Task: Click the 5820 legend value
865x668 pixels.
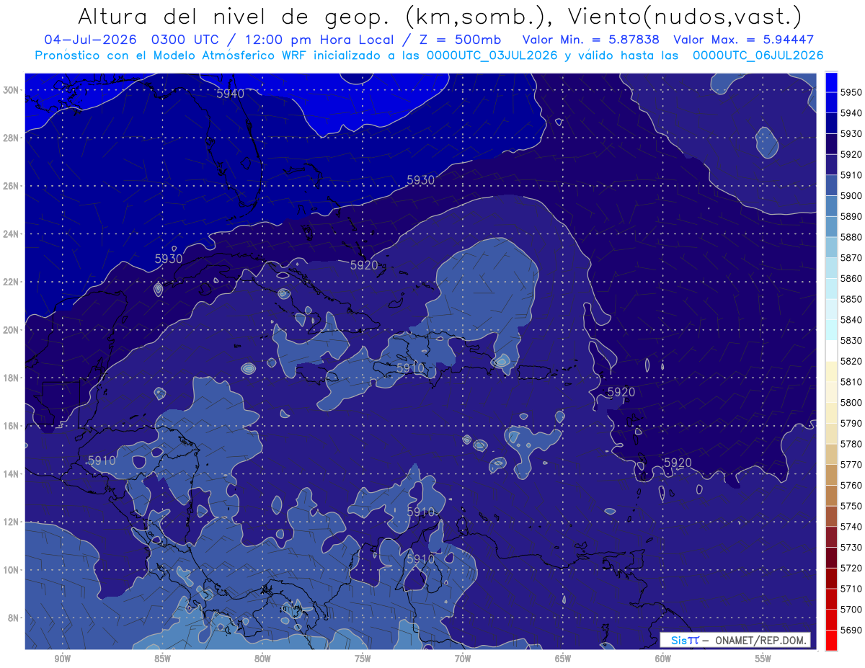Action: click(x=851, y=361)
